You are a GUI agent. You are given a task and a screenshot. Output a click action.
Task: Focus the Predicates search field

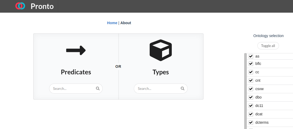[x=73, y=89]
